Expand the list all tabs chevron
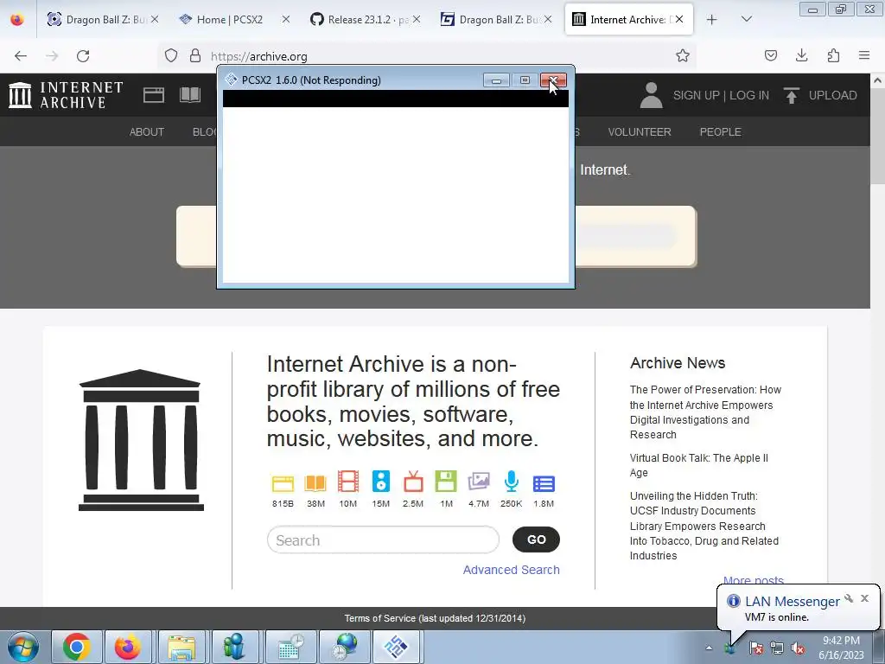 click(746, 19)
